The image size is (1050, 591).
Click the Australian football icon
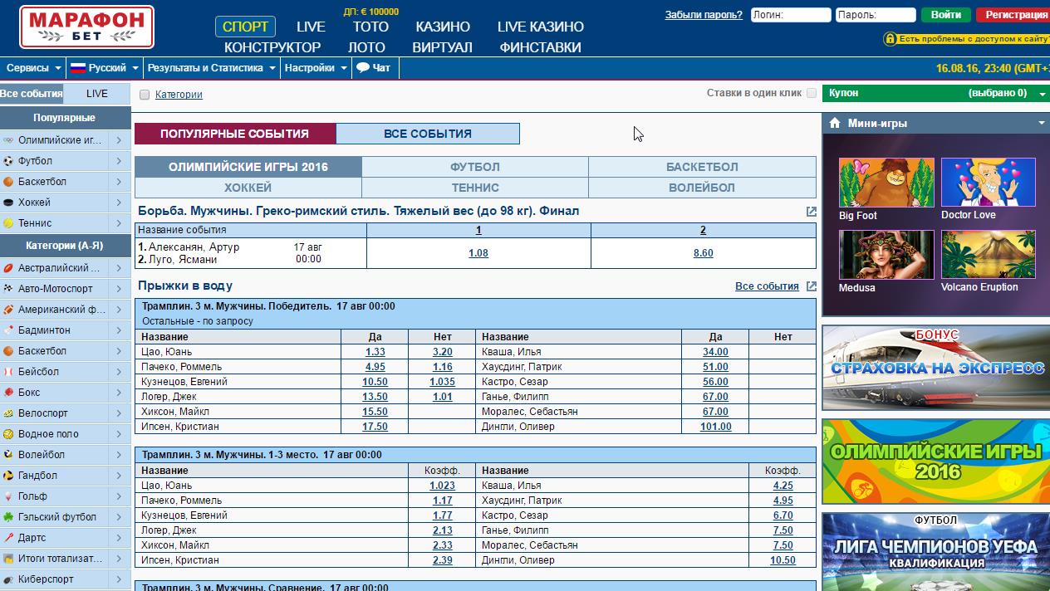point(8,268)
